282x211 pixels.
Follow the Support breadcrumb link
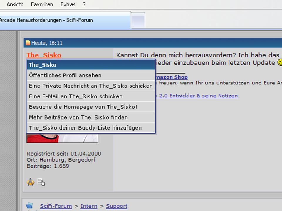pyautogui.click(x=117, y=206)
